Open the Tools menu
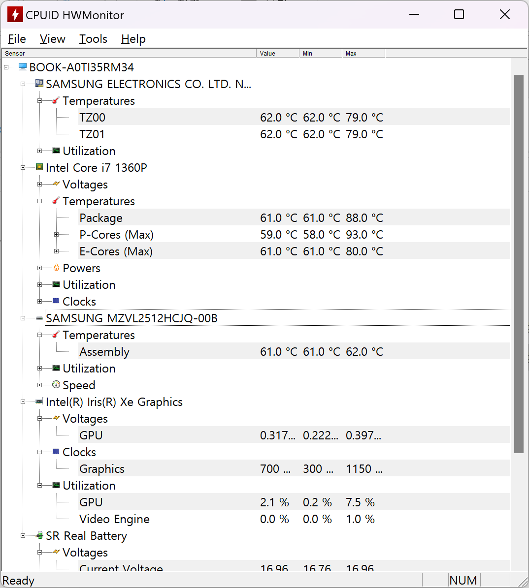Viewport: 529px width, 588px height. pos(93,38)
